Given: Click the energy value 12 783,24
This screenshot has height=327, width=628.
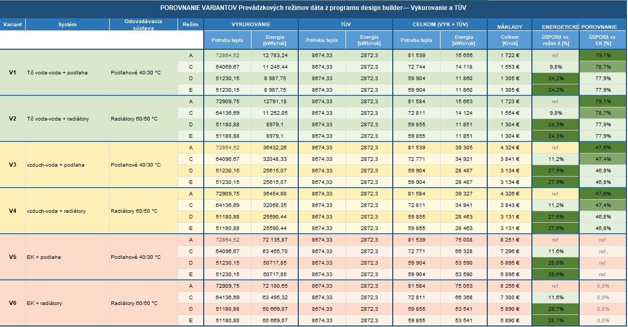Looking at the screenshot, I should coord(275,55).
